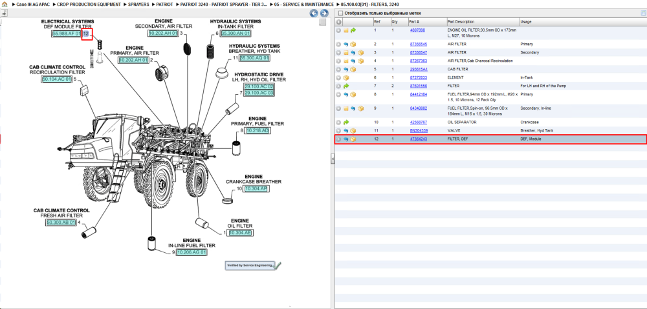This screenshot has width=647, height=309.
Task: Open part number 87601556 link
Action: coord(418,86)
